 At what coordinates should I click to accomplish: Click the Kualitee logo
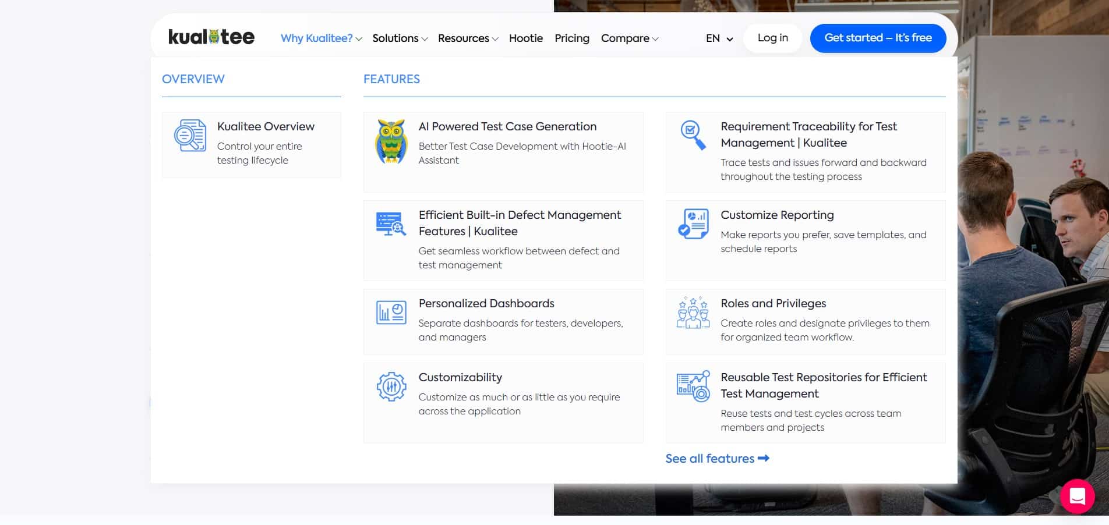[x=211, y=37]
